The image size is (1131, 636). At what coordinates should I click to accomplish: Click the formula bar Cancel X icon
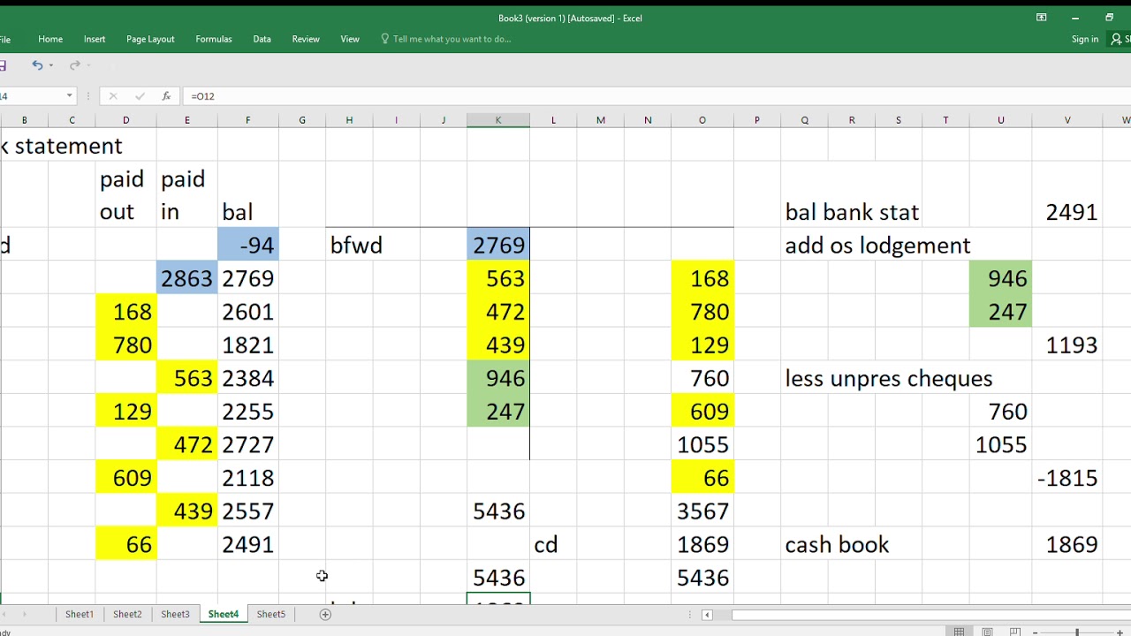point(112,96)
